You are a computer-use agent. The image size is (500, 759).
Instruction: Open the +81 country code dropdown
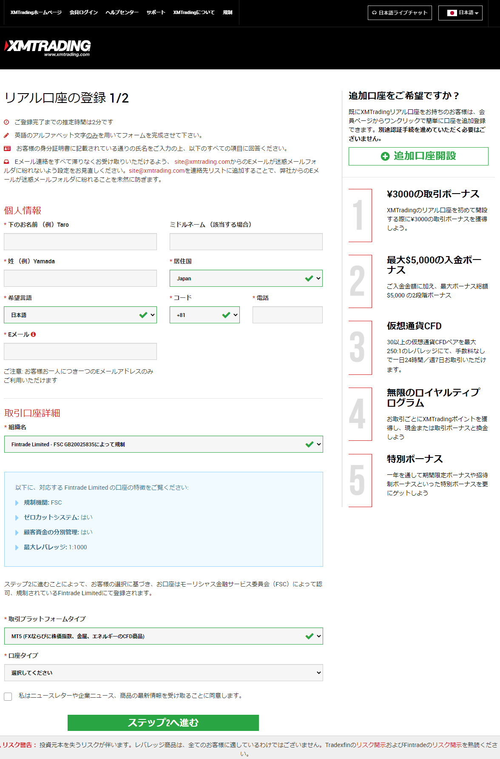tap(205, 315)
